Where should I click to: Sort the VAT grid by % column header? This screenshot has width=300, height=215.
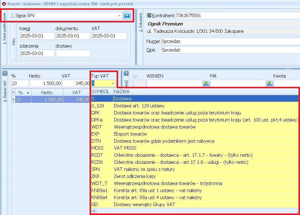[x=23, y=93]
